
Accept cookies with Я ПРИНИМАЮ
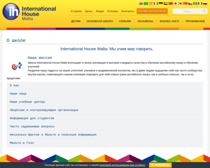160,165
